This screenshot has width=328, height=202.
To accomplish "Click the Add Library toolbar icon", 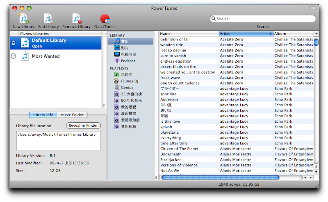I will tap(48, 19).
